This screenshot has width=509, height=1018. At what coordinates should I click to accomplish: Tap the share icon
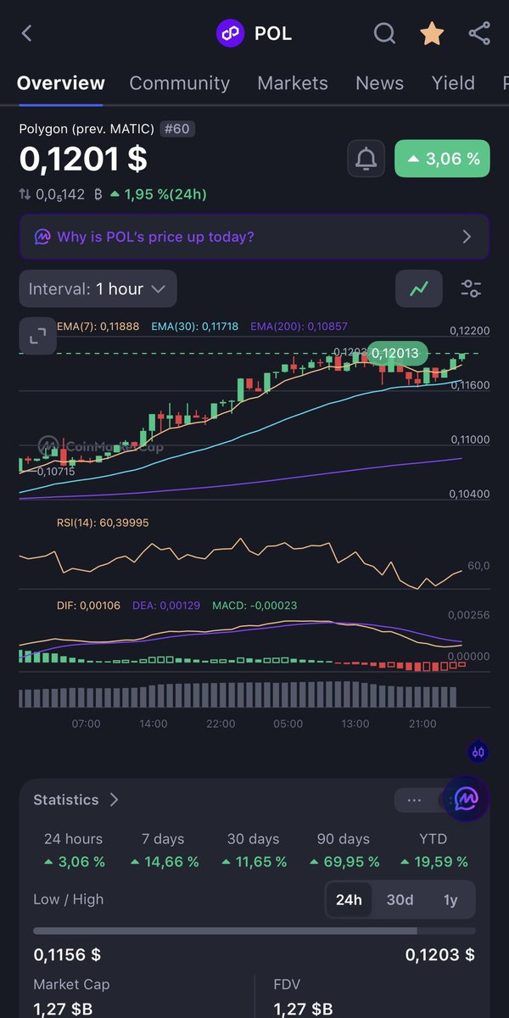pos(479,34)
